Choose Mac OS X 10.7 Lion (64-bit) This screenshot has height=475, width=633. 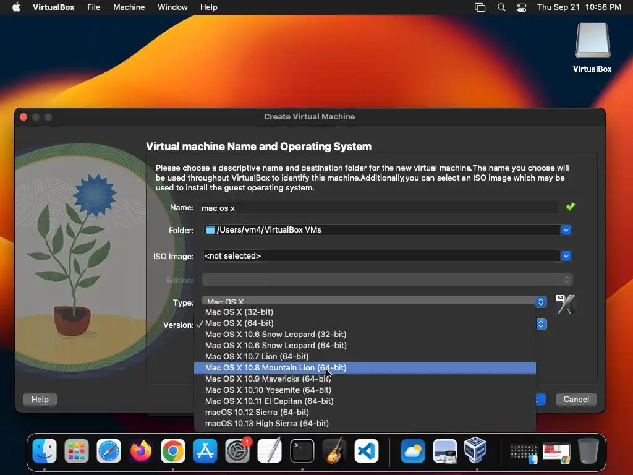[365, 357]
